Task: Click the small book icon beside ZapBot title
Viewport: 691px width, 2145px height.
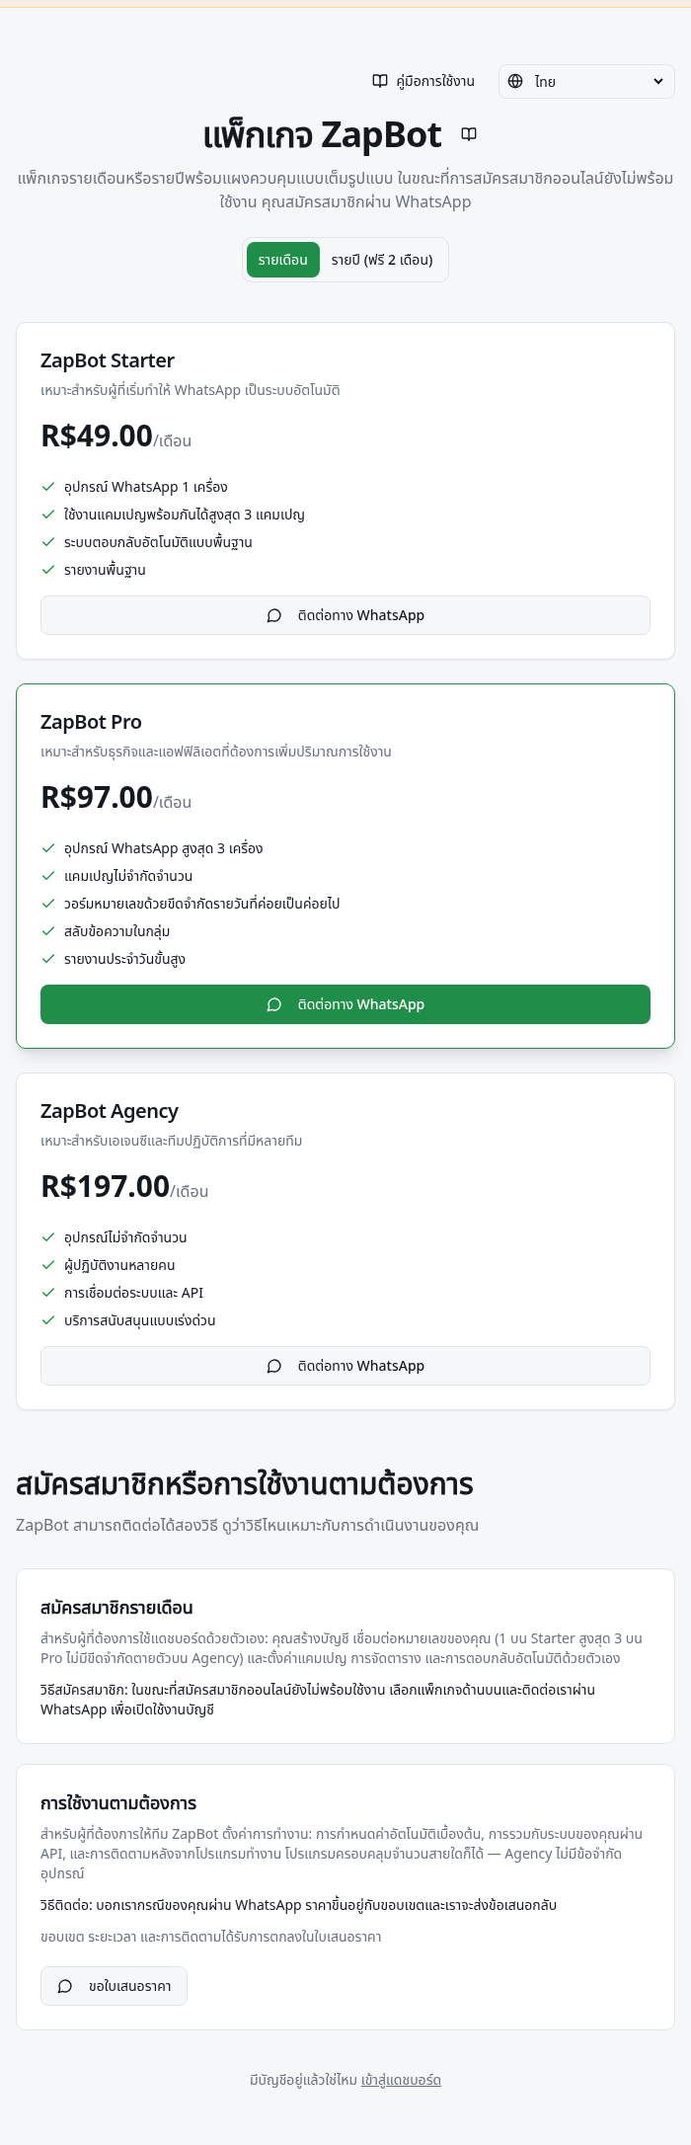Action: [469, 134]
